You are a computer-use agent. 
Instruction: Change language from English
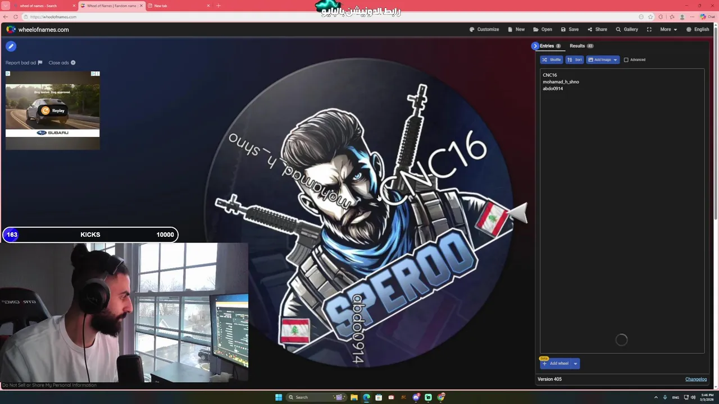pyautogui.click(x=698, y=29)
